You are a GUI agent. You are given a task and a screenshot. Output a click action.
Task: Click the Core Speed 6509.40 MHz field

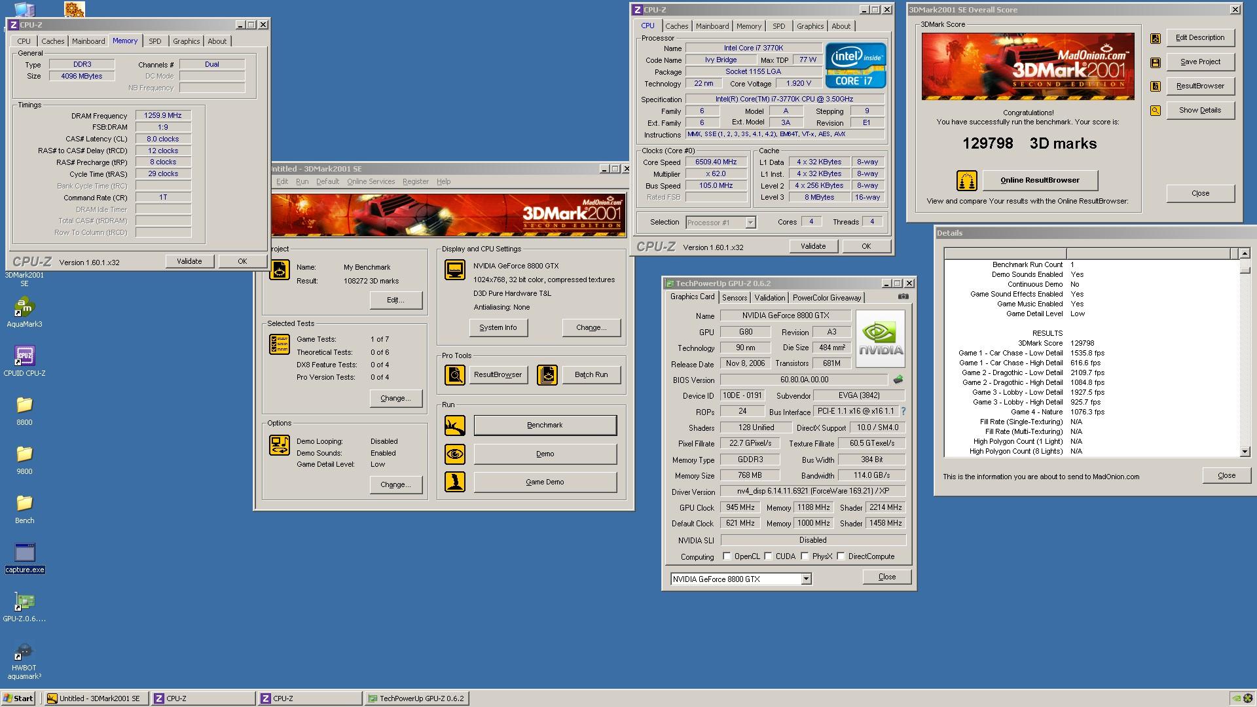point(716,162)
